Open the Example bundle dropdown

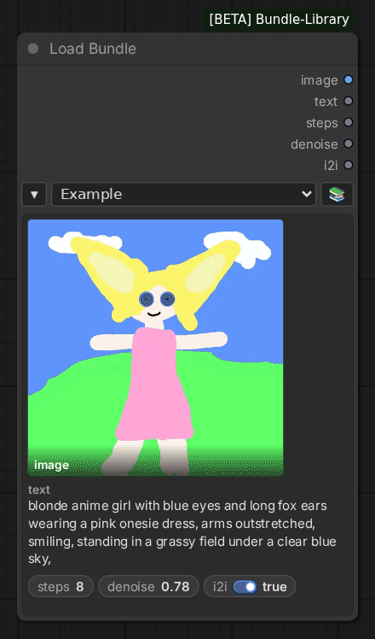[183, 195]
